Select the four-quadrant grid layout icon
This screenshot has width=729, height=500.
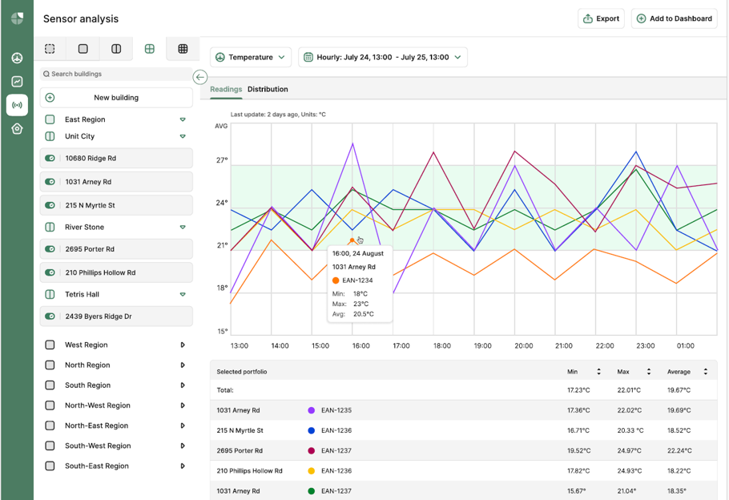tap(149, 49)
